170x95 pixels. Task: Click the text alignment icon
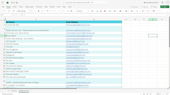click(x=63, y=11)
